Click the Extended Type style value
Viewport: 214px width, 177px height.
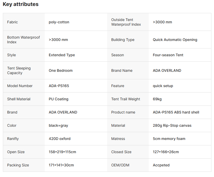(62, 55)
